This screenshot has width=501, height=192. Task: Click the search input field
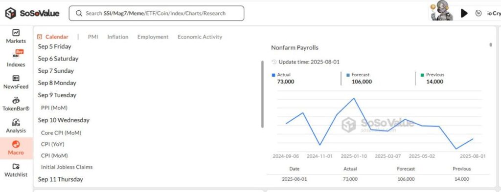pyautogui.click(x=157, y=13)
